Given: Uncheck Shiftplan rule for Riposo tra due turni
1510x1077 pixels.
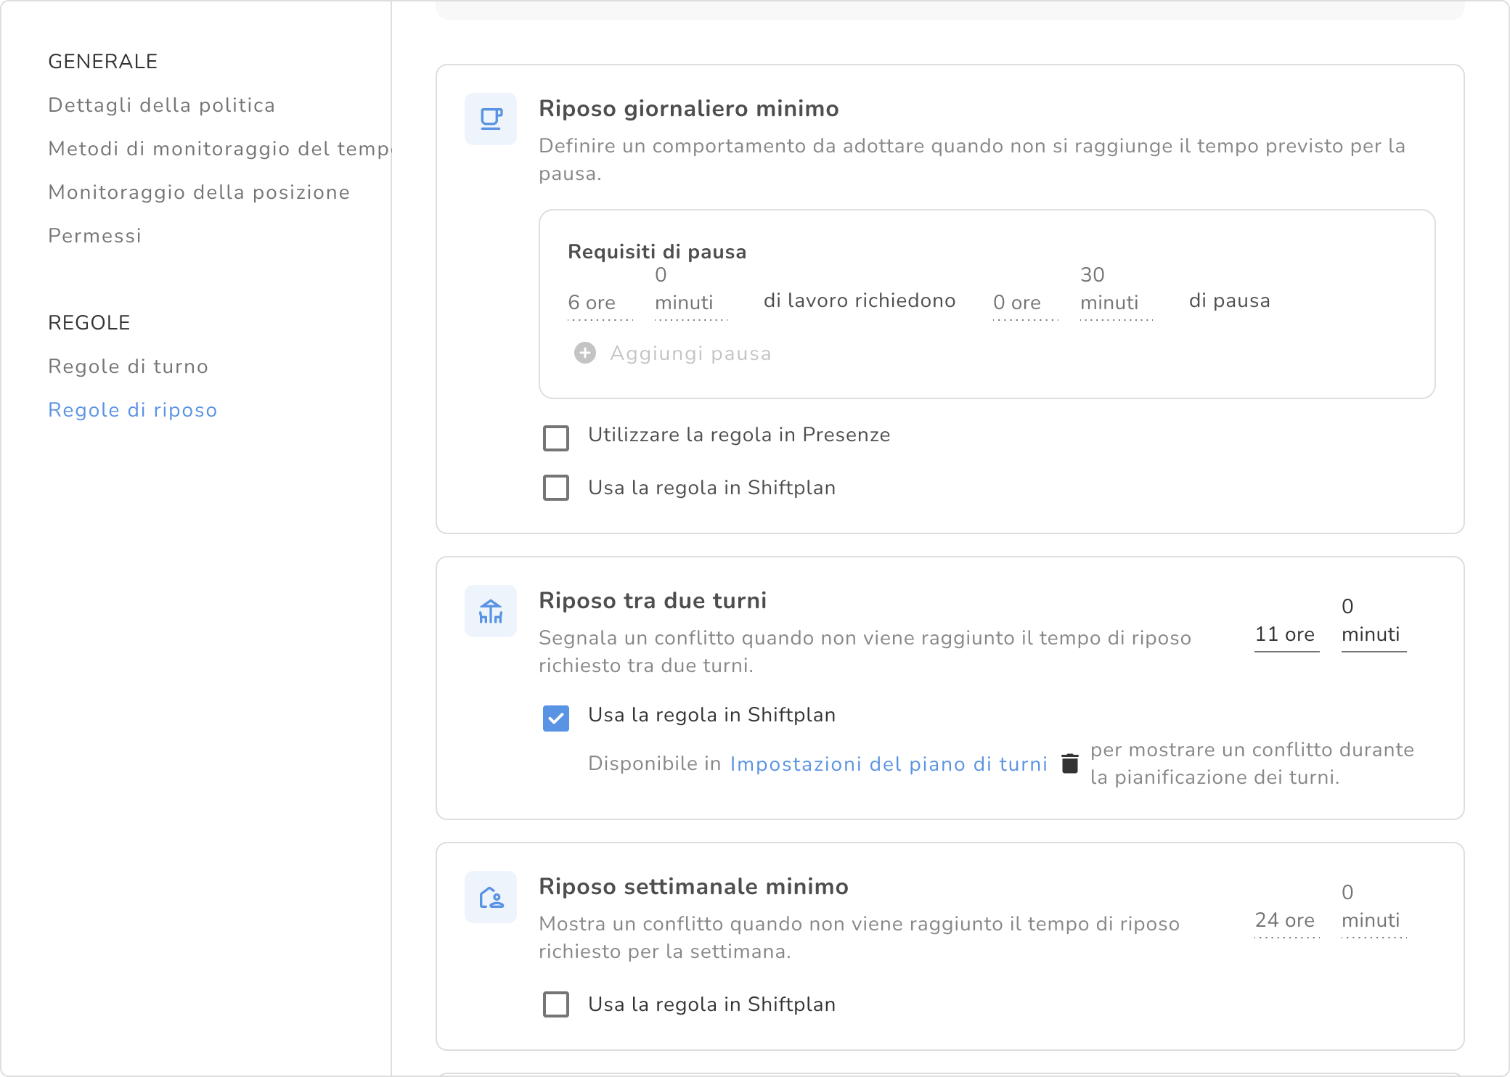Looking at the screenshot, I should point(556,718).
